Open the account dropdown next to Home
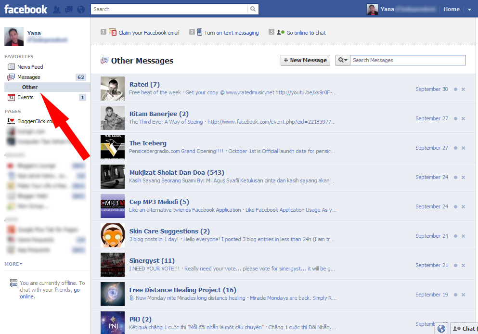 click(470, 9)
